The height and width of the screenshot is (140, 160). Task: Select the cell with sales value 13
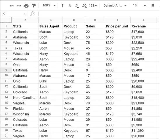(95, 65)
